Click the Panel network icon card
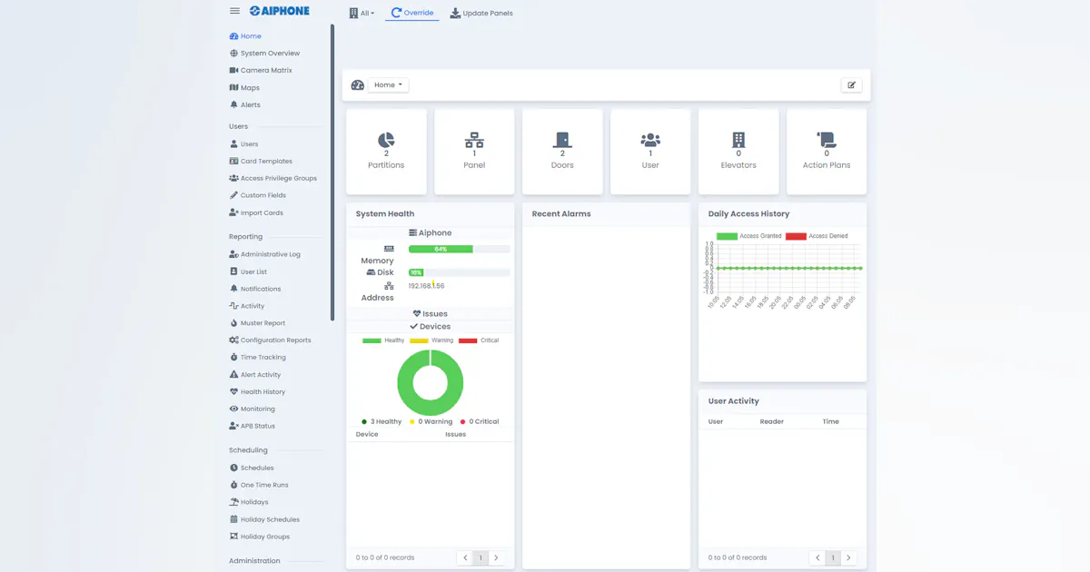Screen dimensions: 1090x572 pos(474,152)
